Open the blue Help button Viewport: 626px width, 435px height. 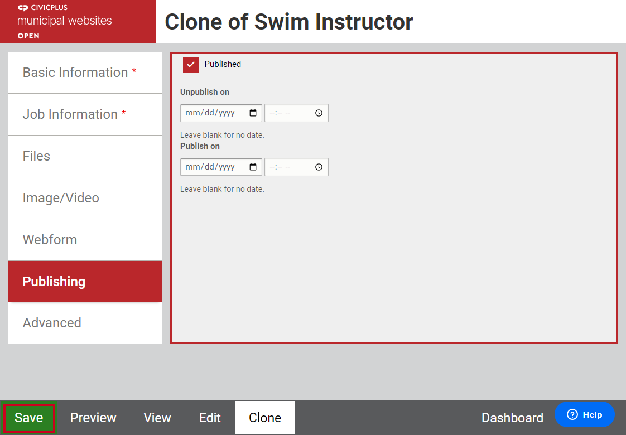click(585, 415)
